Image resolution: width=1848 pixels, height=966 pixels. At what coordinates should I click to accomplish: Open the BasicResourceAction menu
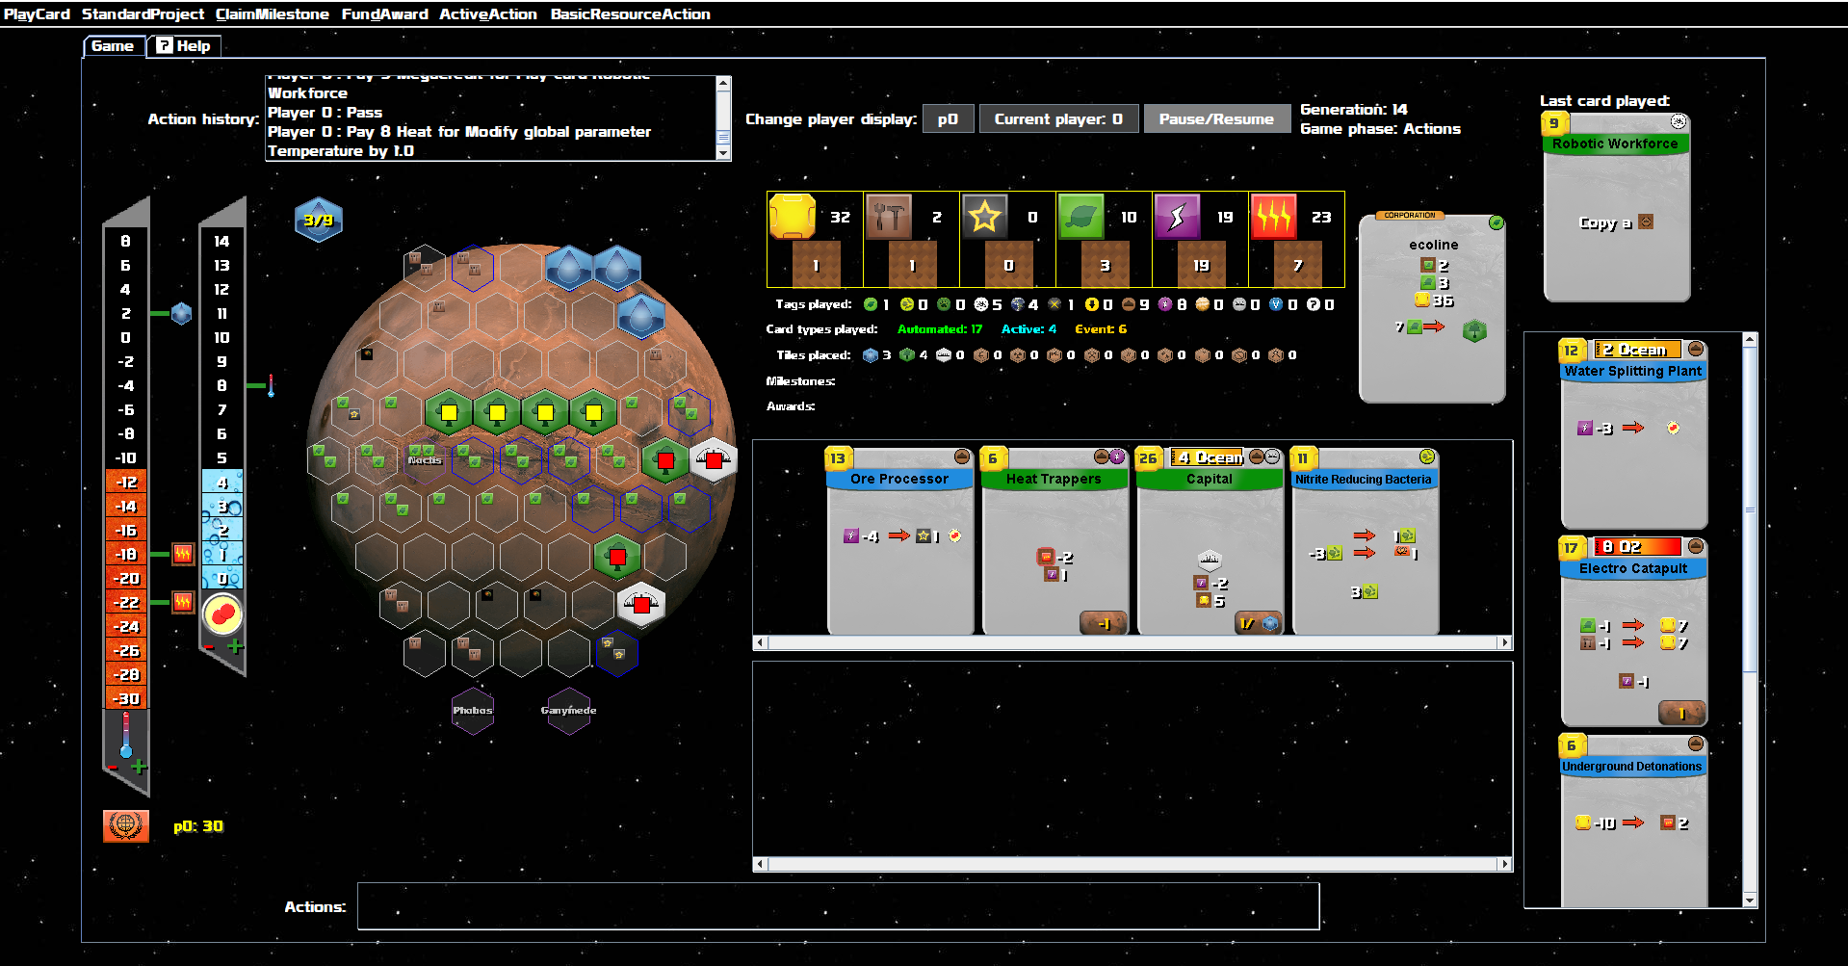click(630, 13)
